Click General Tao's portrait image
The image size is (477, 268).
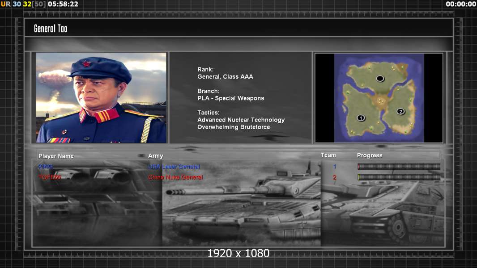point(101,98)
